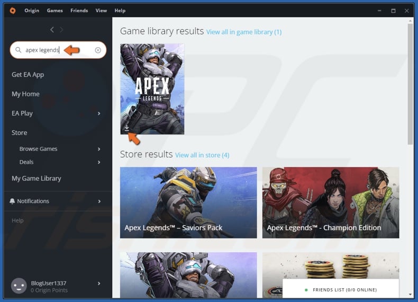Screen dimensions: 418x302
Task: Open the Friends menu
Action: (79, 11)
